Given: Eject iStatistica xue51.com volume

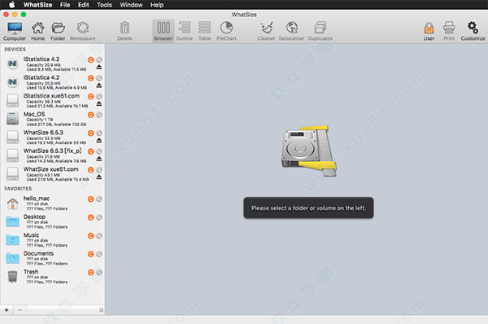Looking at the screenshot, I should point(99,103).
